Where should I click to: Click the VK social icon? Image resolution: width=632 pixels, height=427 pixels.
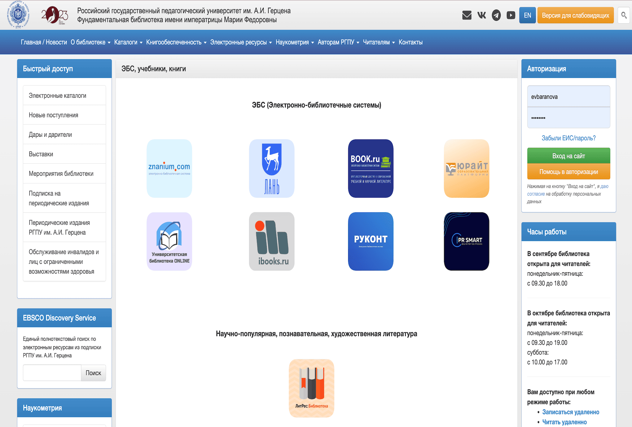click(481, 15)
